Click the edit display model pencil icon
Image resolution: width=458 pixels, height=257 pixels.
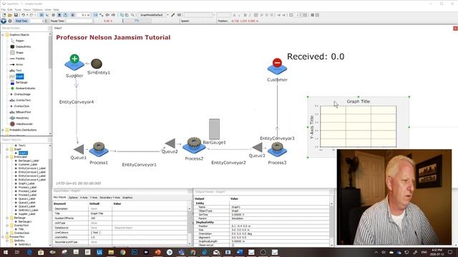tap(173, 15)
